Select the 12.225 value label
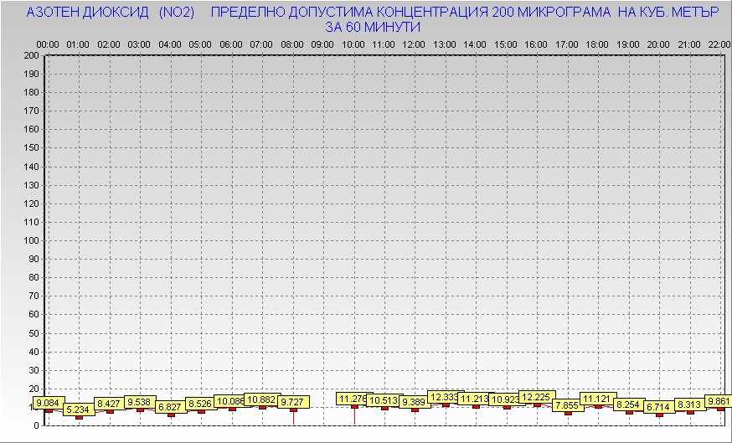The image size is (732, 443). point(536,397)
